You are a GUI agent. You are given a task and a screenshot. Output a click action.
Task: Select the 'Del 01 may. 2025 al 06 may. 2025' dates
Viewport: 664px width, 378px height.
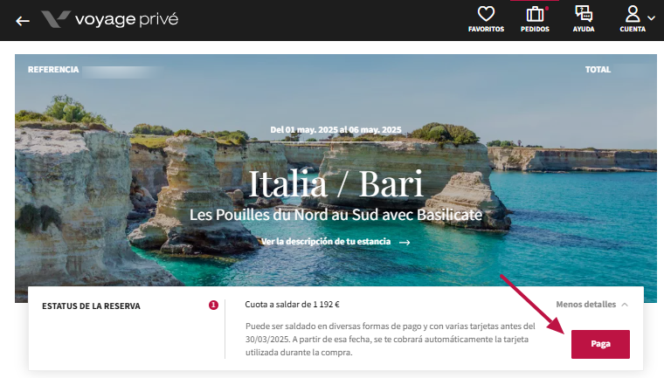click(x=335, y=129)
